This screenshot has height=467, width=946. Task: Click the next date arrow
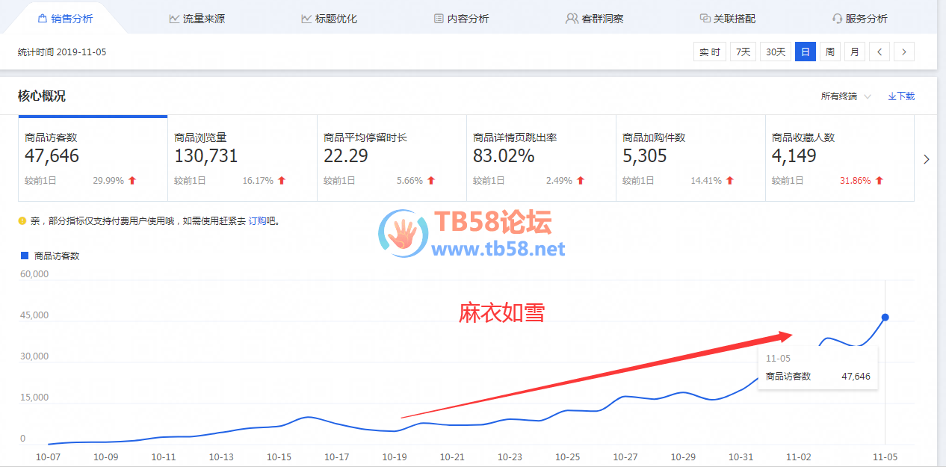[x=904, y=52]
